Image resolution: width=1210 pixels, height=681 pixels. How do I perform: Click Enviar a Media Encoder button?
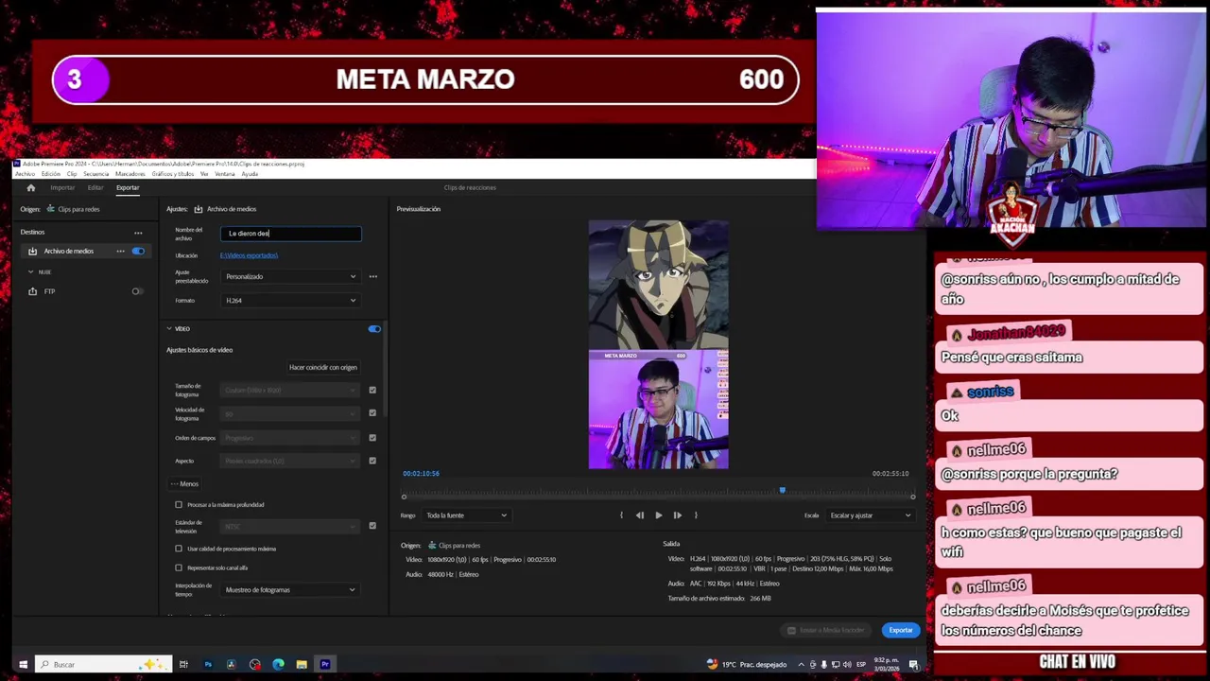coord(826,630)
